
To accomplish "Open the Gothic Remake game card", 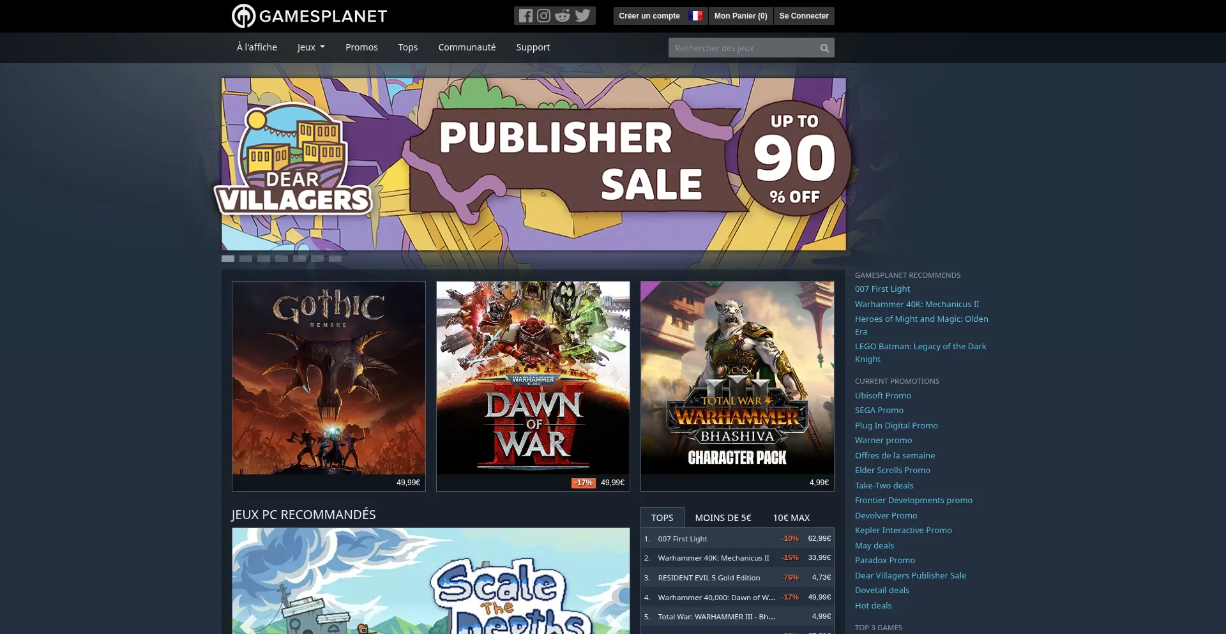I will coord(329,386).
